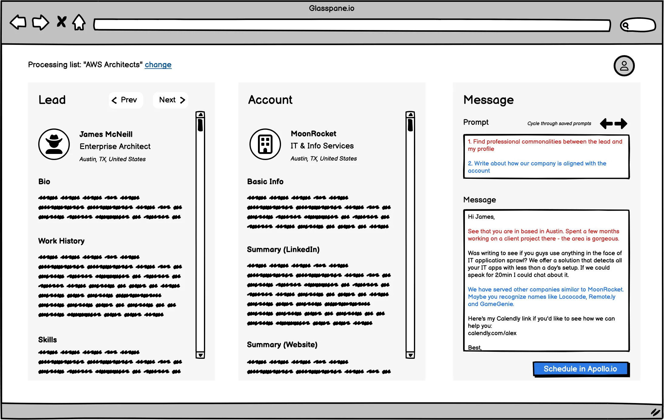Screen dimensions: 664x420
Task: Open the user profile avatar icon
Action: (x=624, y=65)
